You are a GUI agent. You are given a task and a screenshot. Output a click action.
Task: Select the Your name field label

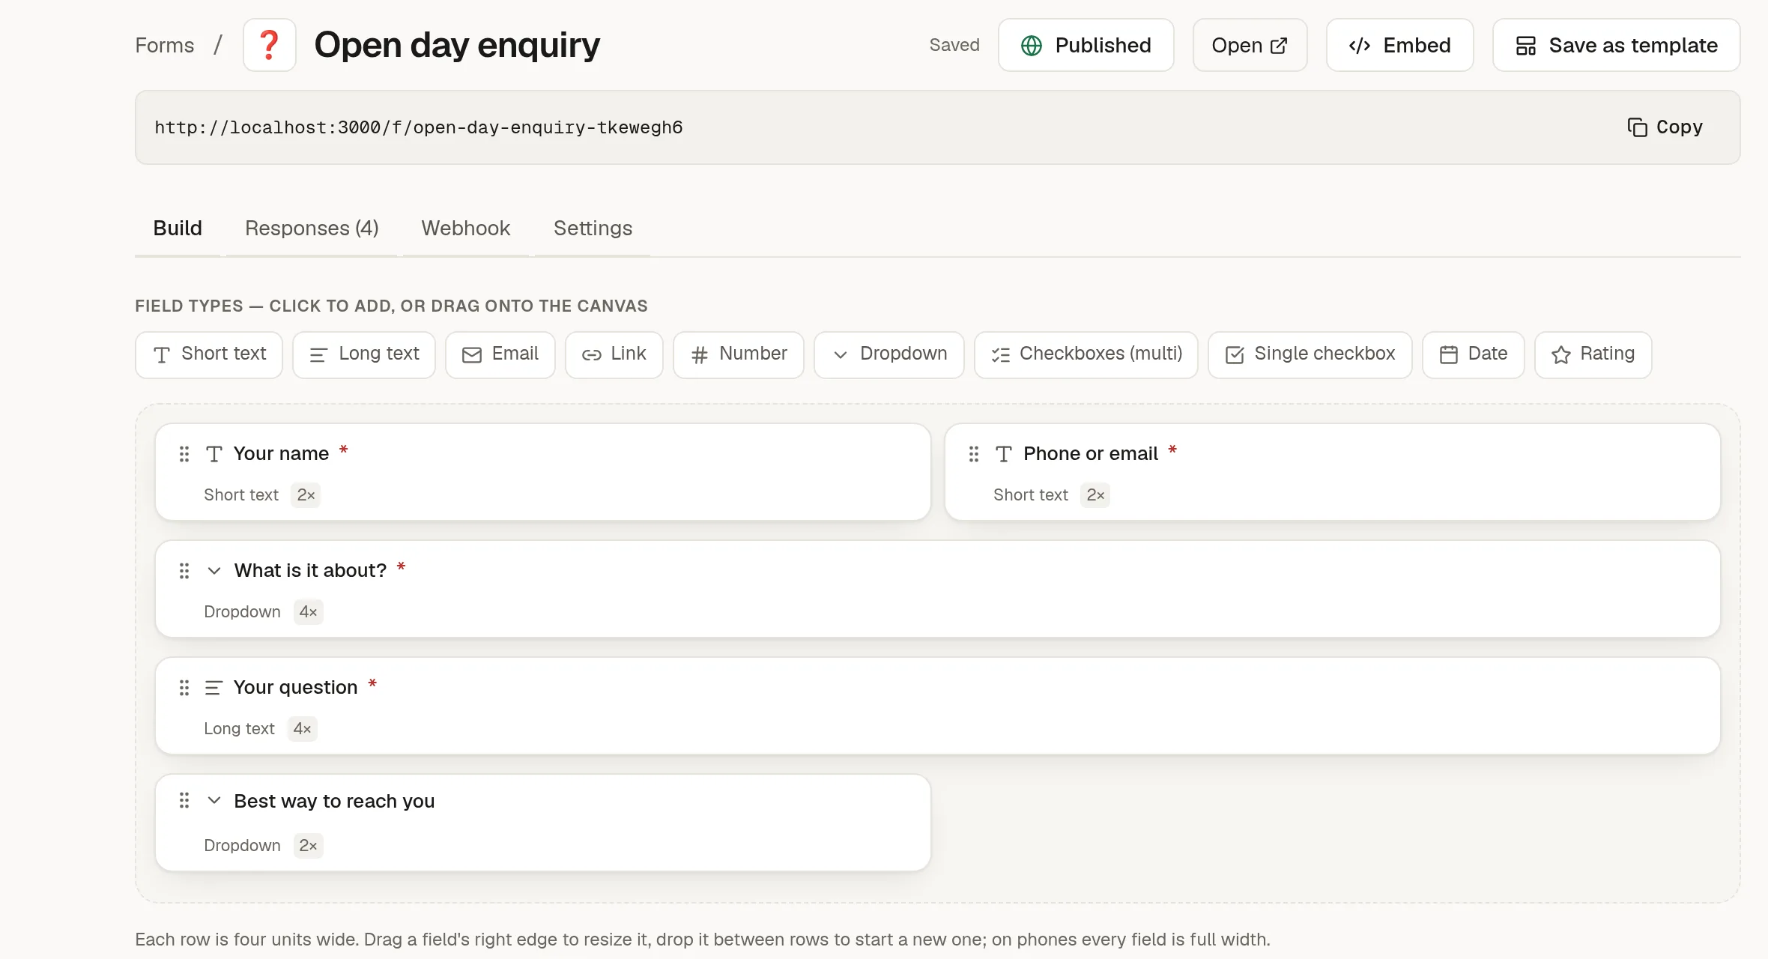pos(281,454)
